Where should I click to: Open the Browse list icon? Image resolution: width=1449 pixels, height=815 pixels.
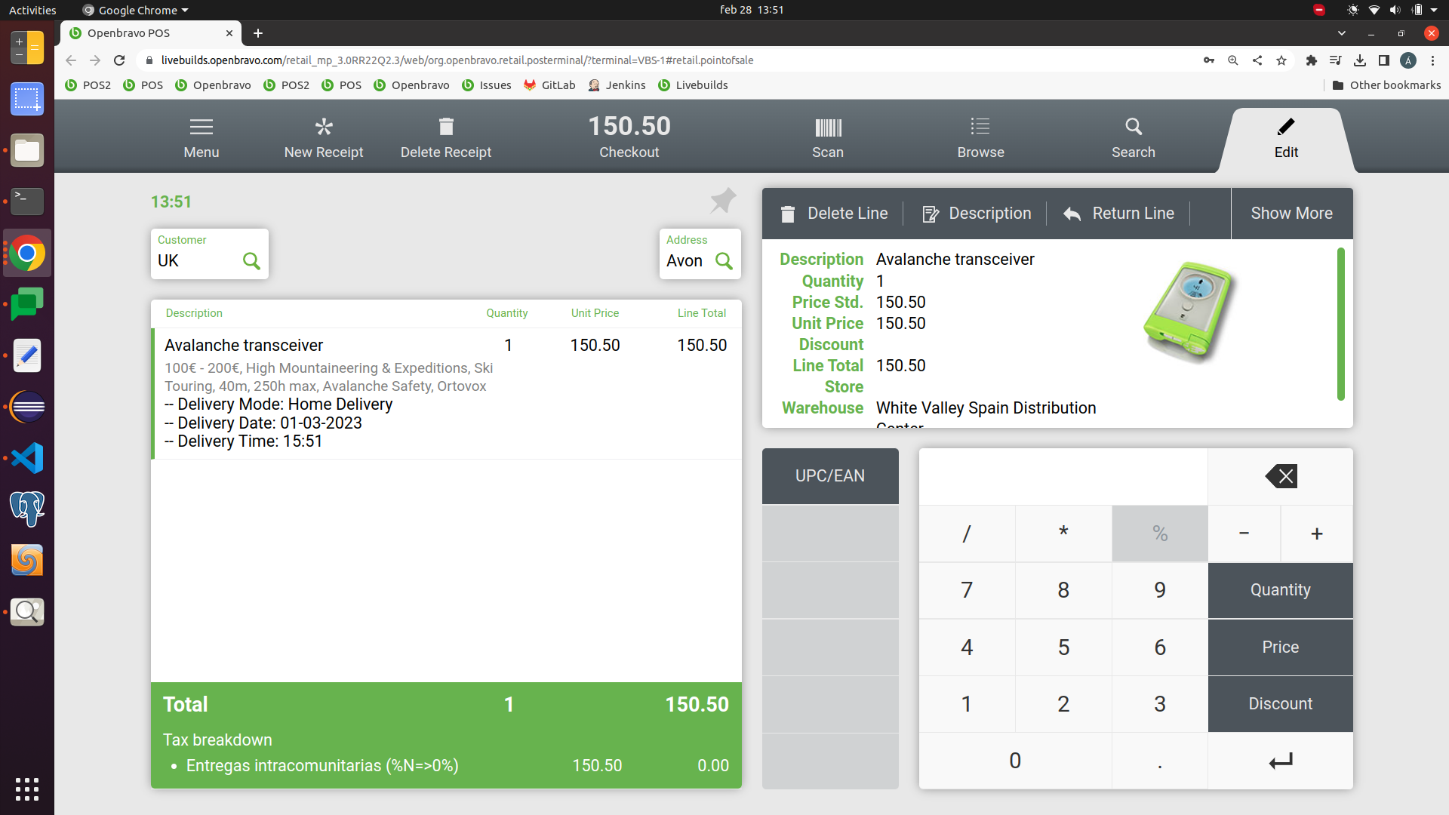(980, 127)
